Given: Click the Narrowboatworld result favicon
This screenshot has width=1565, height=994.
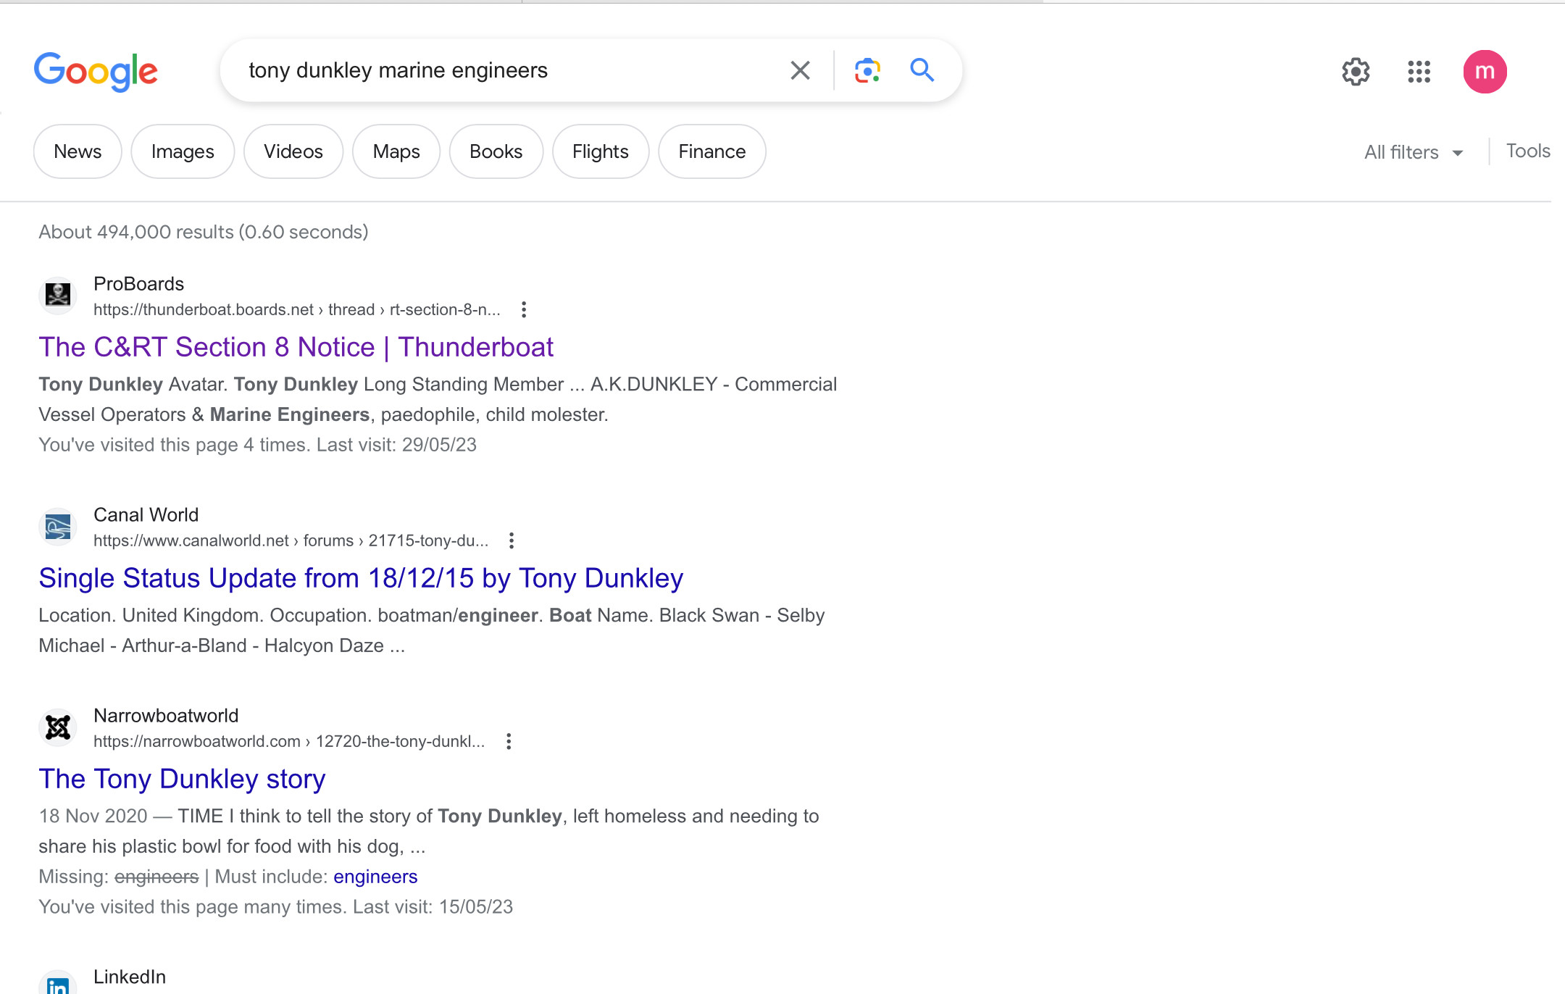Looking at the screenshot, I should 58,727.
